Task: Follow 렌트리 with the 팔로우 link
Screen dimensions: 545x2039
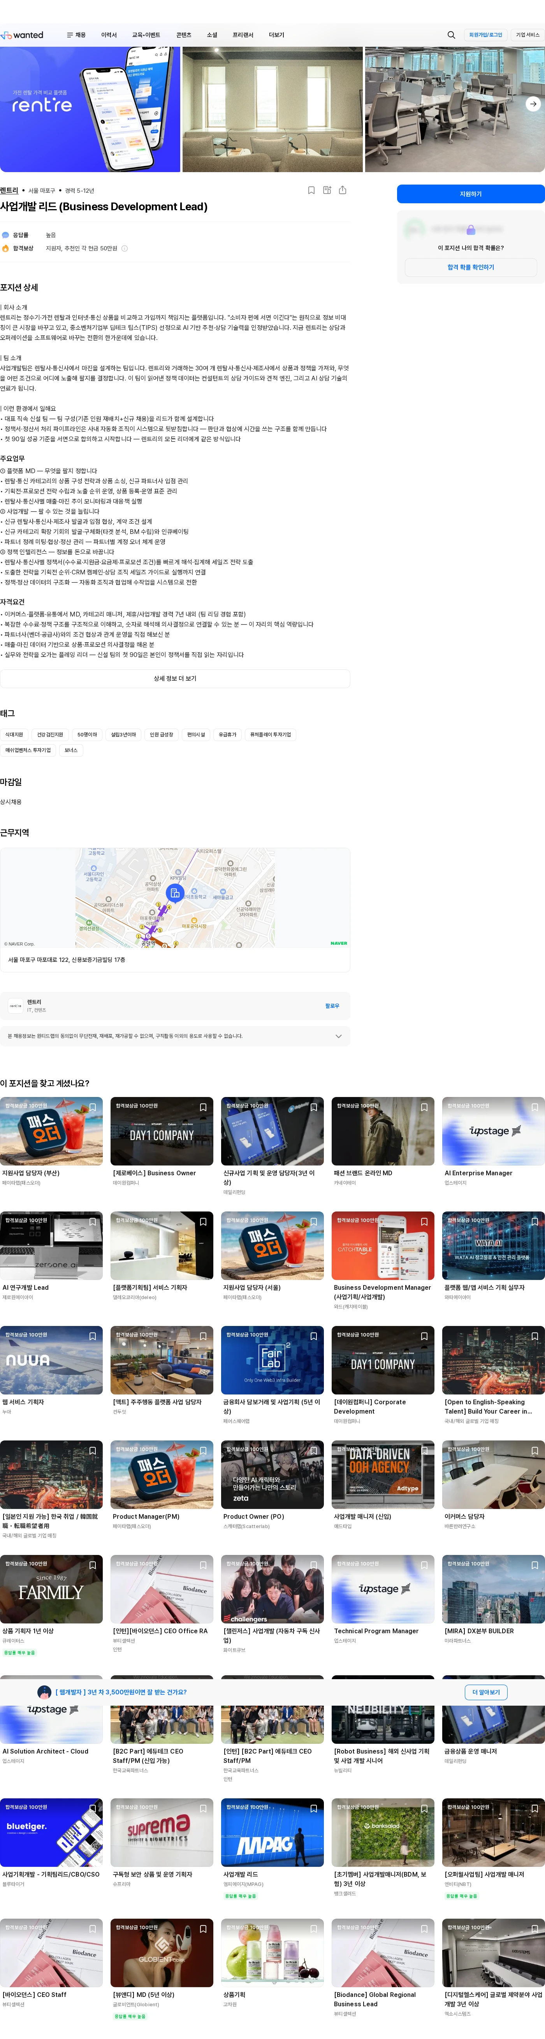Action: [332, 1006]
